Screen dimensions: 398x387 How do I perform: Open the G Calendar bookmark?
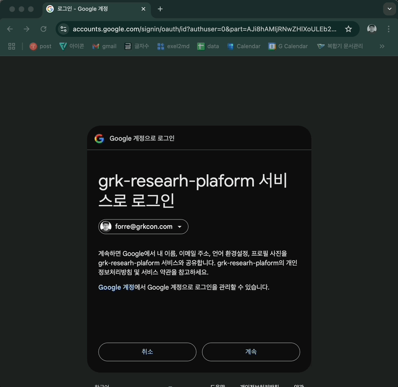tap(288, 46)
